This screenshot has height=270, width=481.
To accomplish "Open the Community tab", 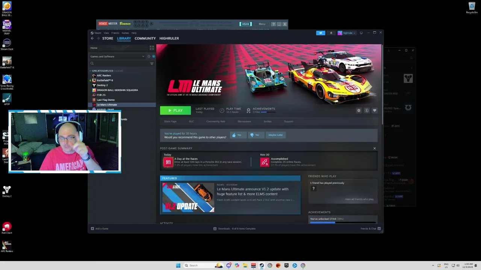I will pos(145,38).
